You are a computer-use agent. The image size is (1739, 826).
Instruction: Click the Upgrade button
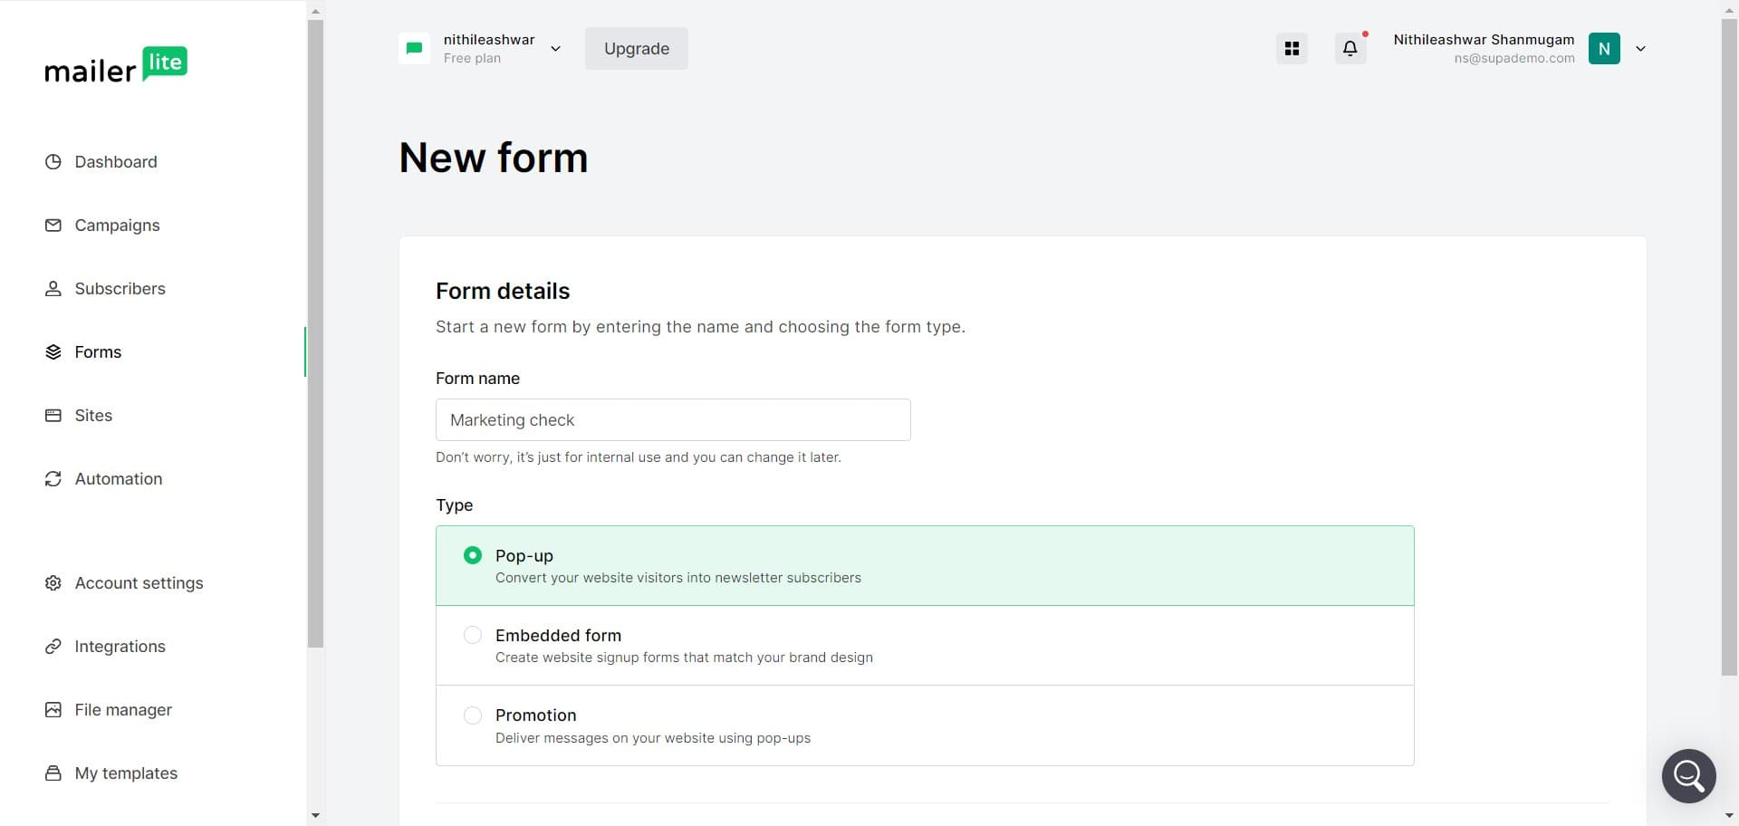636,48
